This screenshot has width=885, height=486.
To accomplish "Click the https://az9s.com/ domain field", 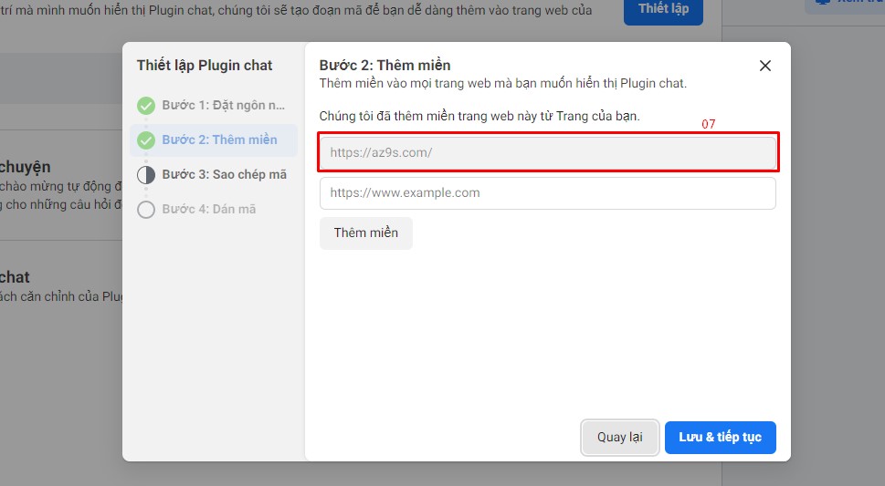I will [x=548, y=153].
